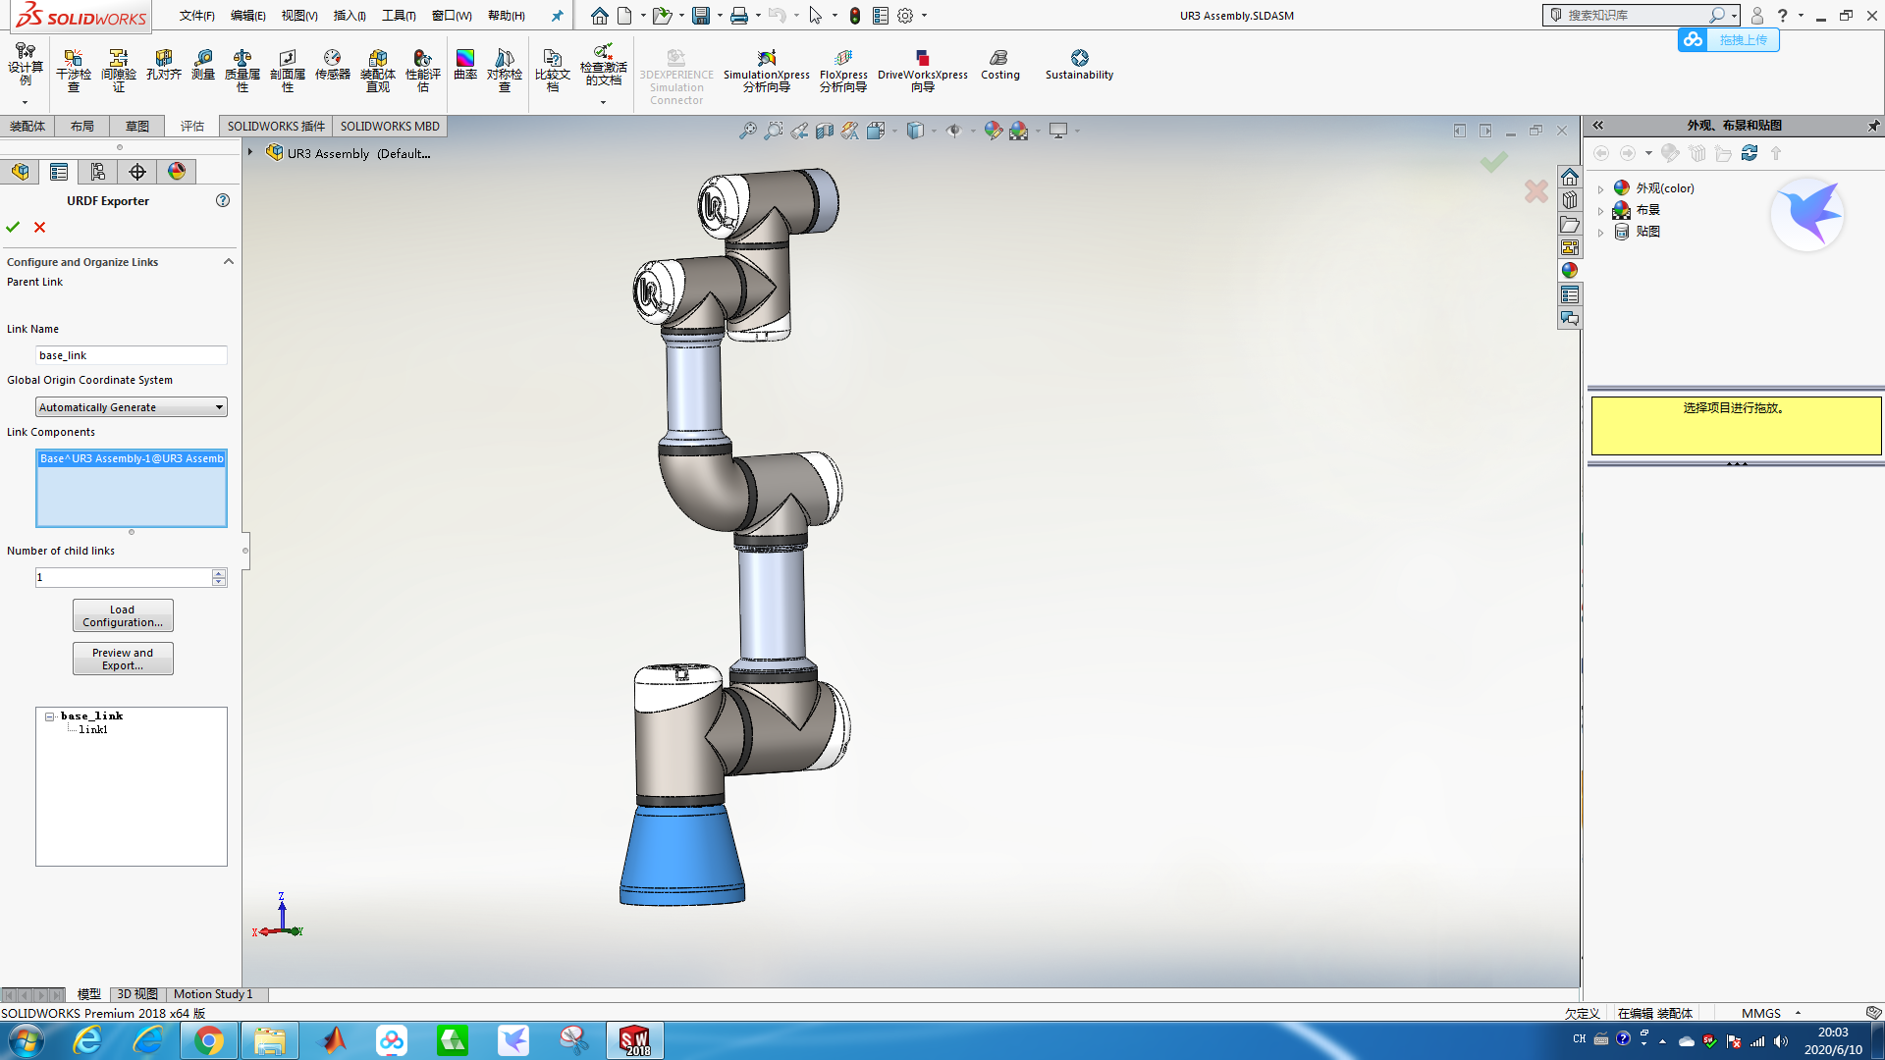Open Google Chrome from the taskbar
This screenshot has width=1885, height=1060.
click(208, 1040)
